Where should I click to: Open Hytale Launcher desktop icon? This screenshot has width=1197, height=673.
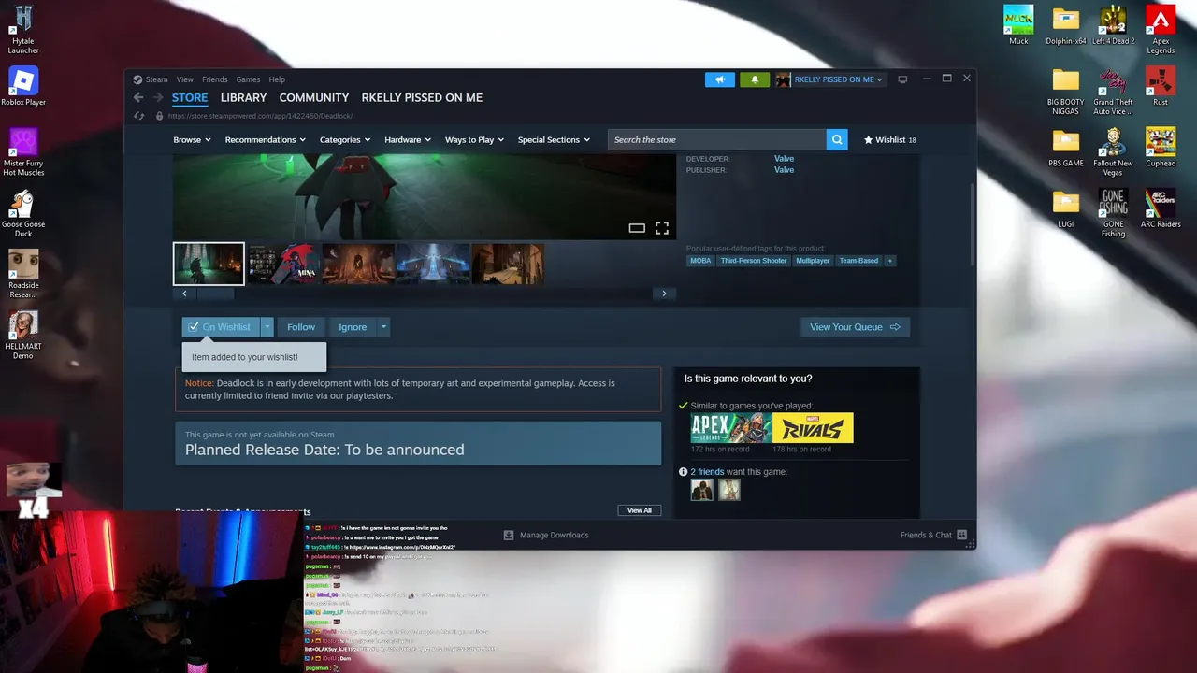(23, 29)
